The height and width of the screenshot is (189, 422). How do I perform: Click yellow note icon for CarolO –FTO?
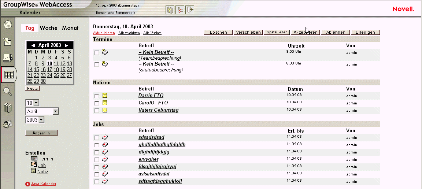(105, 103)
